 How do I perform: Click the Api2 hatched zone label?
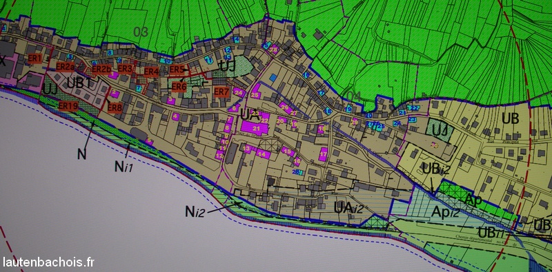pyautogui.click(x=445, y=213)
